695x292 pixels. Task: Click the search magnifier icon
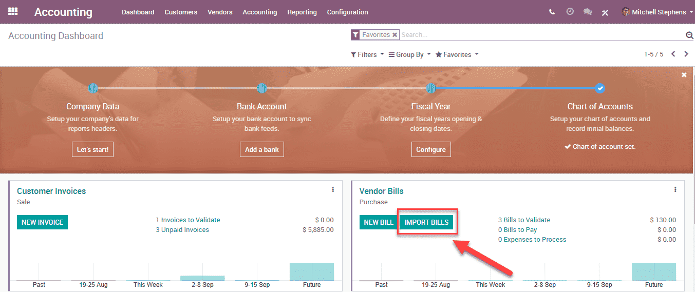(689, 35)
